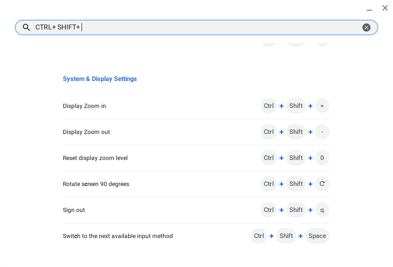
Task: Click the 0 key in Reset zoom row
Action: [322, 158]
